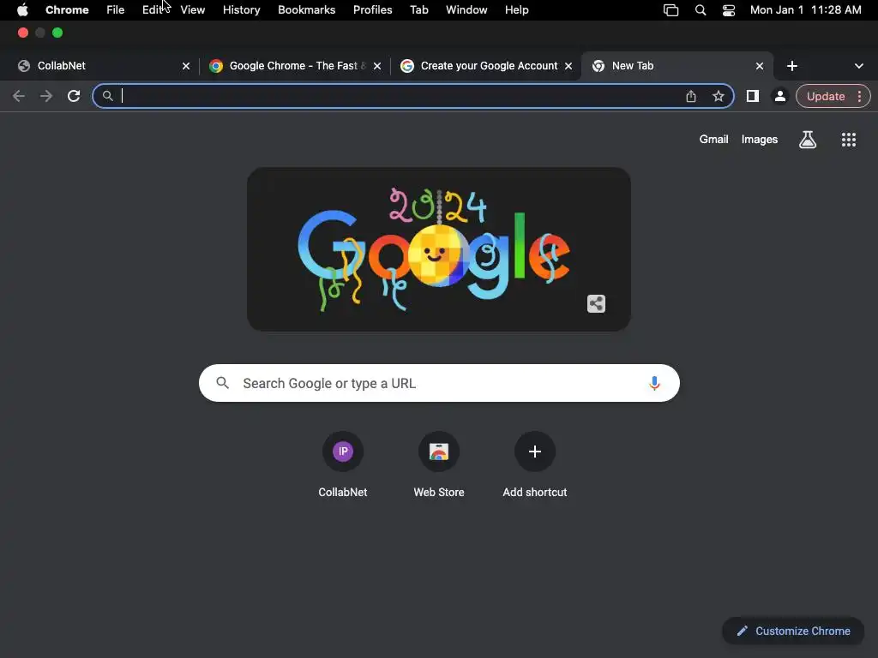Image resolution: width=878 pixels, height=658 pixels.
Task: Open macOS Control Center icon
Action: (729, 10)
